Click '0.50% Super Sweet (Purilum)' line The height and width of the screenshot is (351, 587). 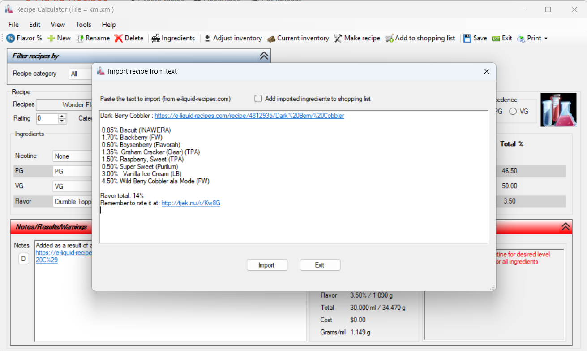(x=140, y=167)
